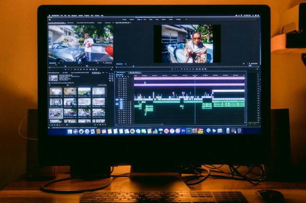The image size is (306, 203).
Task: Add a marker using the timeline header icon
Action: click(125, 77)
